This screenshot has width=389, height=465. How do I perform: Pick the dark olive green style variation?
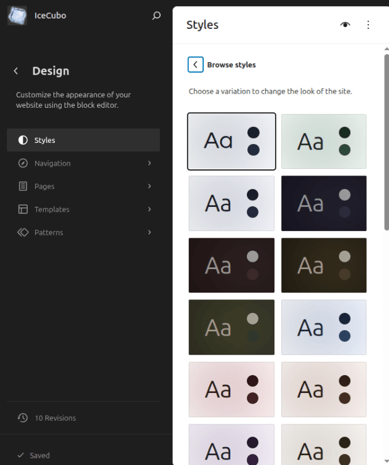coord(231,327)
